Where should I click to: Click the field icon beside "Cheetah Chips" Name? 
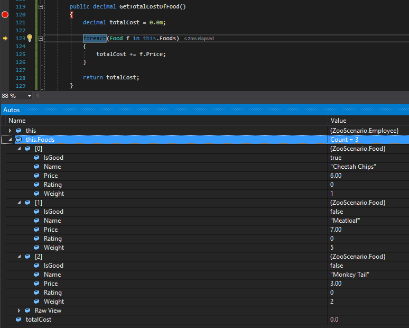[36, 167]
